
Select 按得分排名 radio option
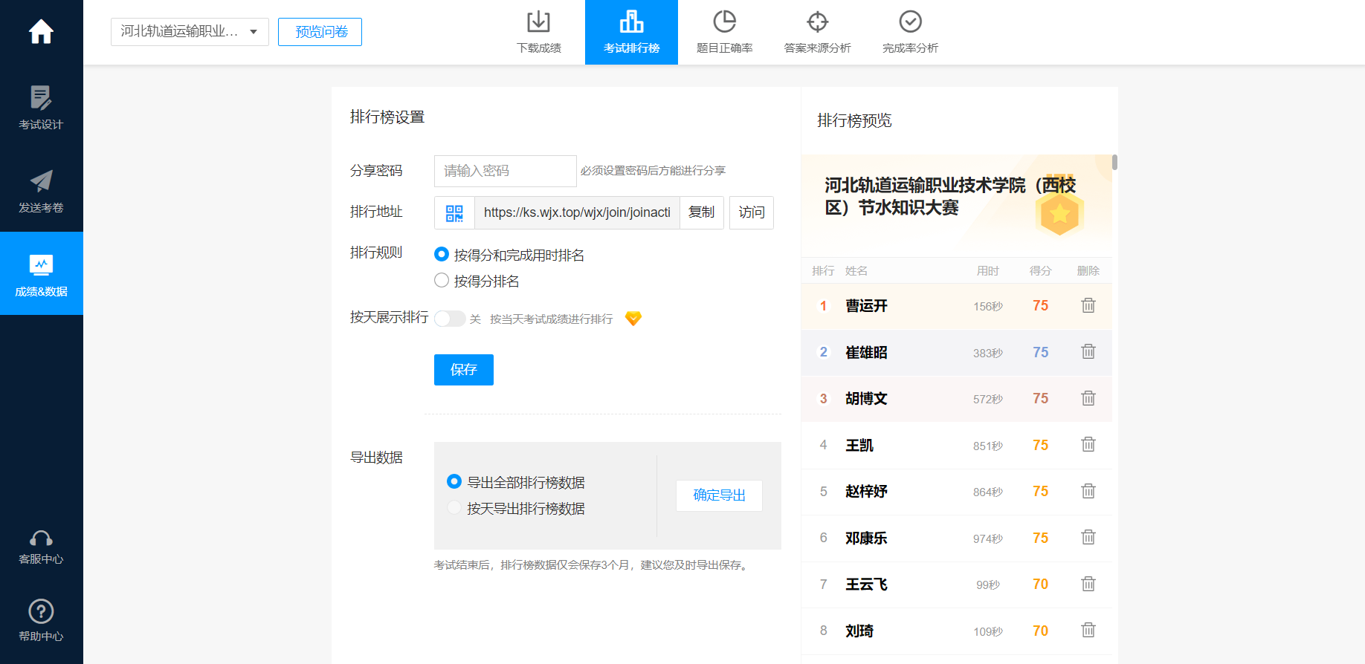[442, 280]
